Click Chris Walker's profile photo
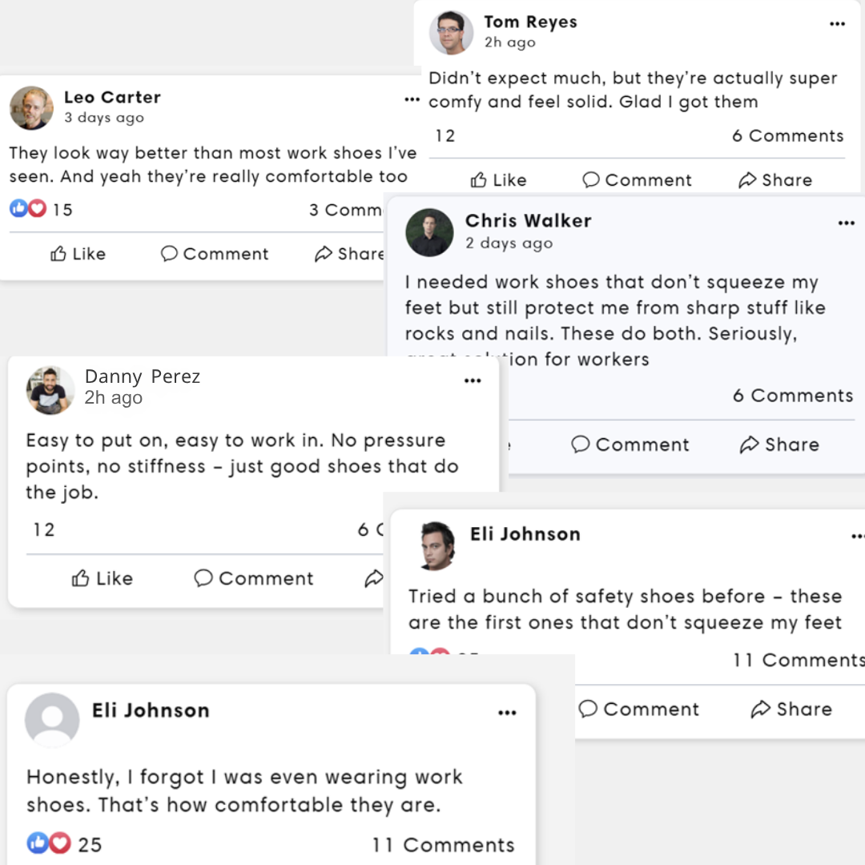865x865 pixels. 429,232
